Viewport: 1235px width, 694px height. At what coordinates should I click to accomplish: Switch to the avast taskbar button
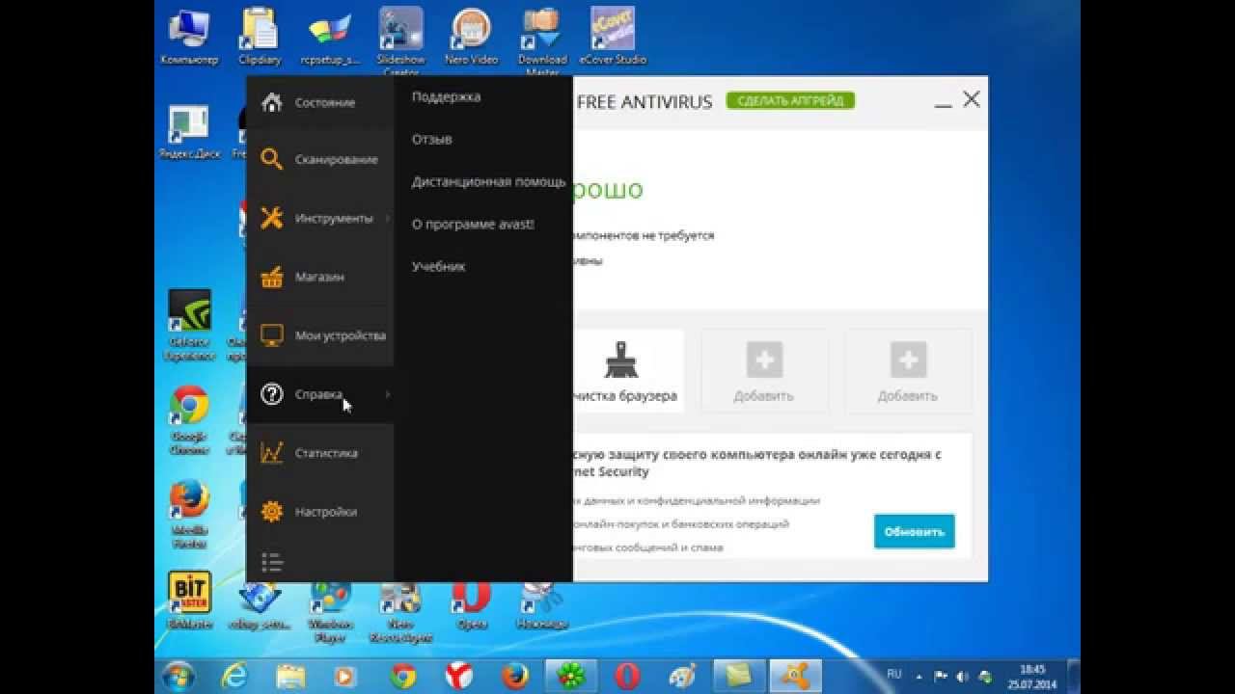[795, 677]
